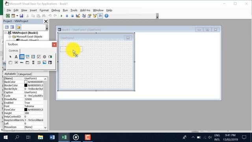Click the Insert UserForm toolbar icon

coord(13,16)
